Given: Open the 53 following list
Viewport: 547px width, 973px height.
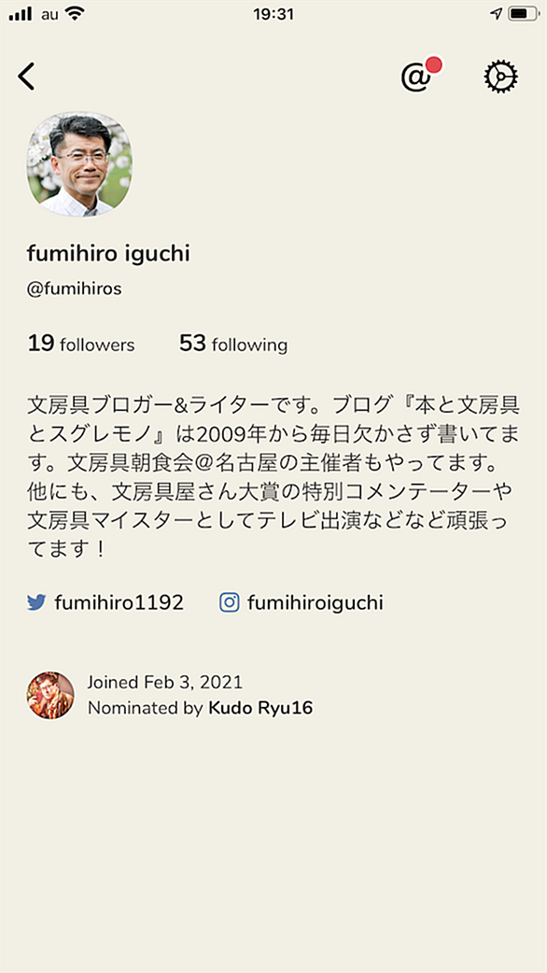Looking at the screenshot, I should pyautogui.click(x=233, y=344).
